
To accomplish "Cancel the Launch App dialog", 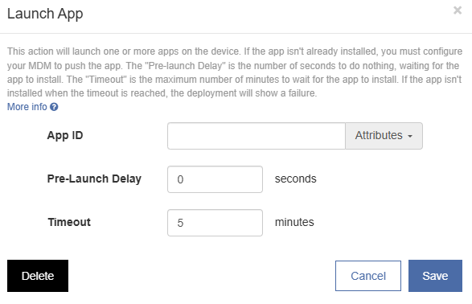I will (x=368, y=276).
